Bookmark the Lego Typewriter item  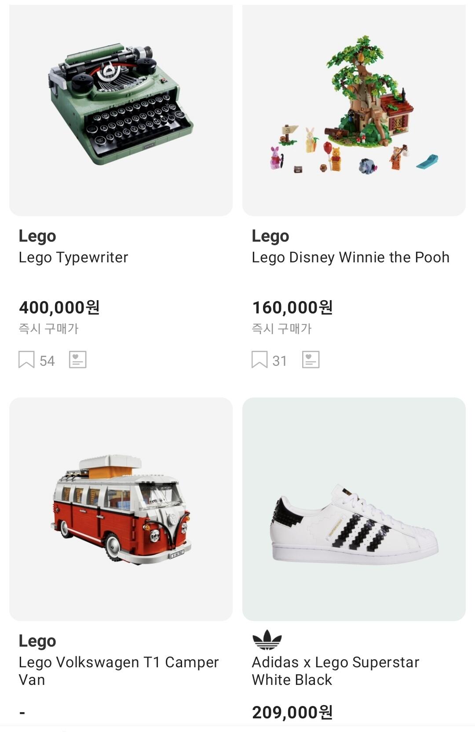(26, 360)
